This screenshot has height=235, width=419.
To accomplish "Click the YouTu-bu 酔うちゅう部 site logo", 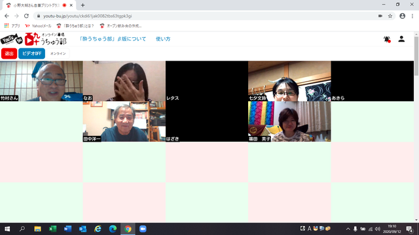I will (33, 39).
